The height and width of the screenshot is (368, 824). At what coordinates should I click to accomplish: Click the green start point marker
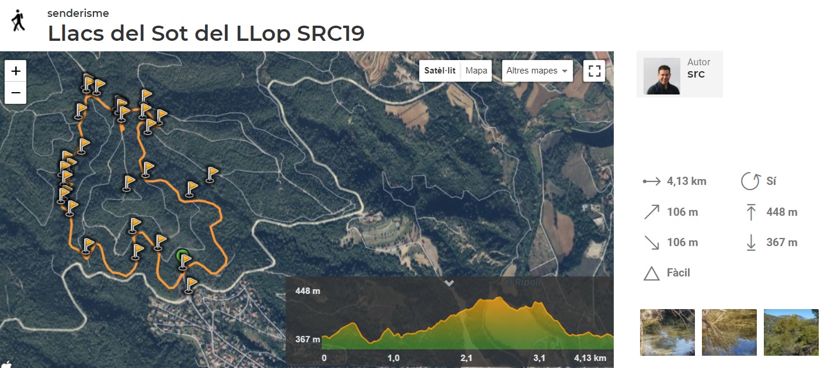pos(182,256)
